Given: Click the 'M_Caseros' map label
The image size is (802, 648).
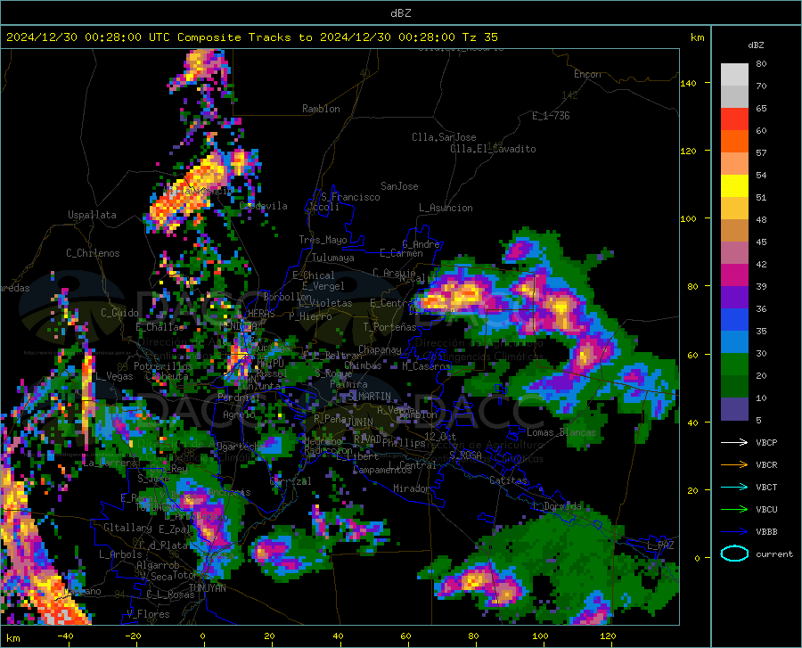Looking at the screenshot, I should pyautogui.click(x=426, y=366).
